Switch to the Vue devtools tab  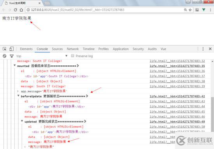[x=163, y=49]
